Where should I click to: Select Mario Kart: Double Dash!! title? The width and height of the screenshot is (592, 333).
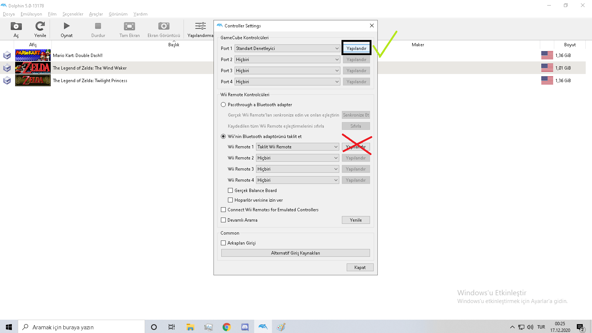[x=78, y=55]
